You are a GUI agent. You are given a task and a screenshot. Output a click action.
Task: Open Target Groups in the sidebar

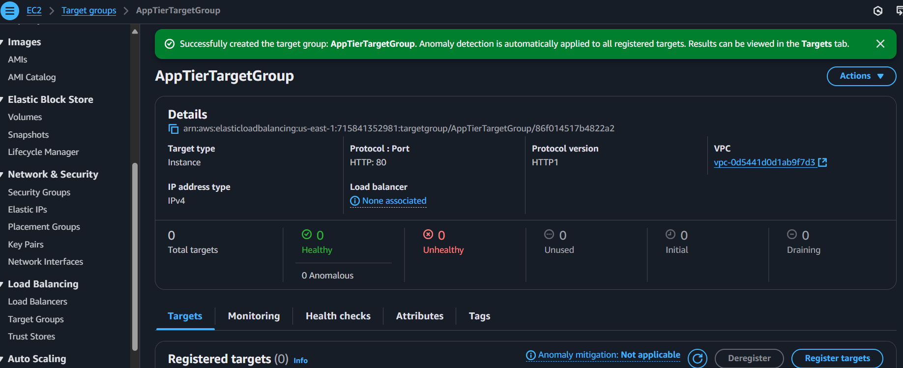click(36, 319)
